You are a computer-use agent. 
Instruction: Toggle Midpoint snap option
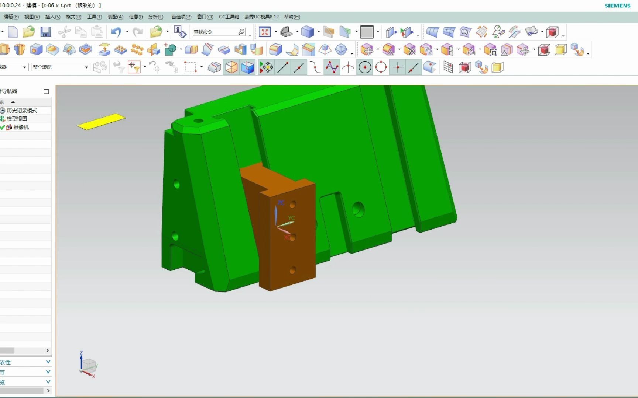[299, 67]
